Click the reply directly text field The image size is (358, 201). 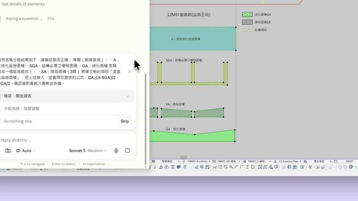coord(67,140)
